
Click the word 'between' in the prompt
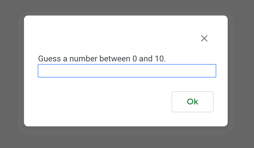tap(115, 58)
